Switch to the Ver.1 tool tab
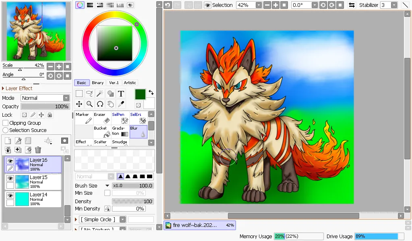 114,83
